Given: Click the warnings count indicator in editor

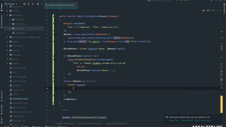Looking at the screenshot, I should coord(204,10).
